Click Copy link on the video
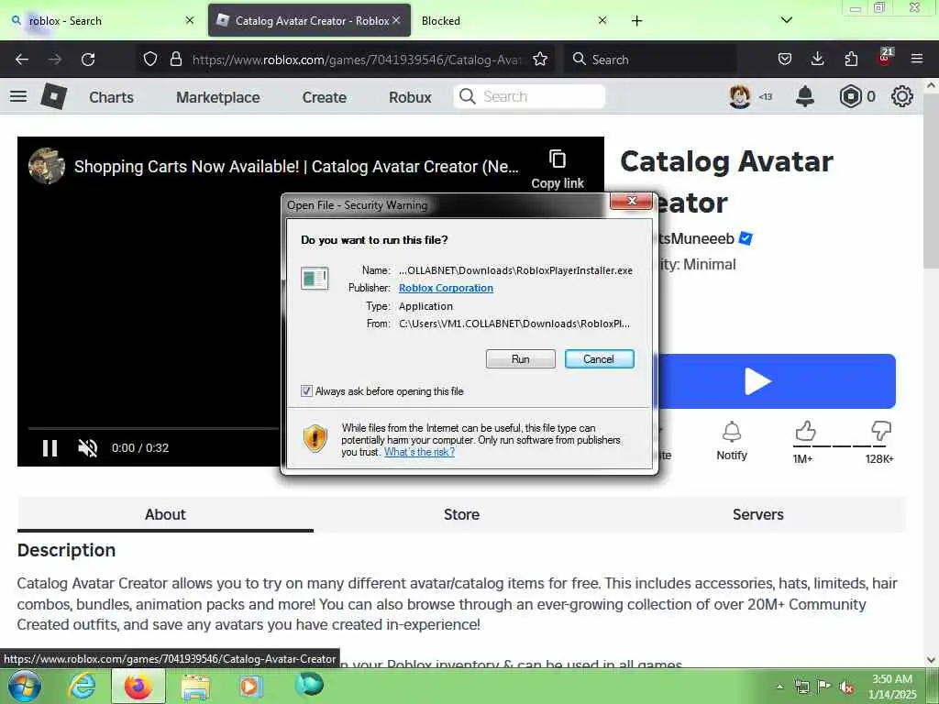The height and width of the screenshot is (704, 939). click(x=558, y=170)
